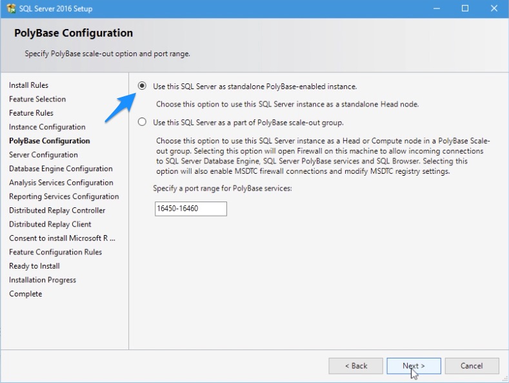Image resolution: width=509 pixels, height=383 pixels.
Task: Click the PolyBase port range input field
Action: 190,209
